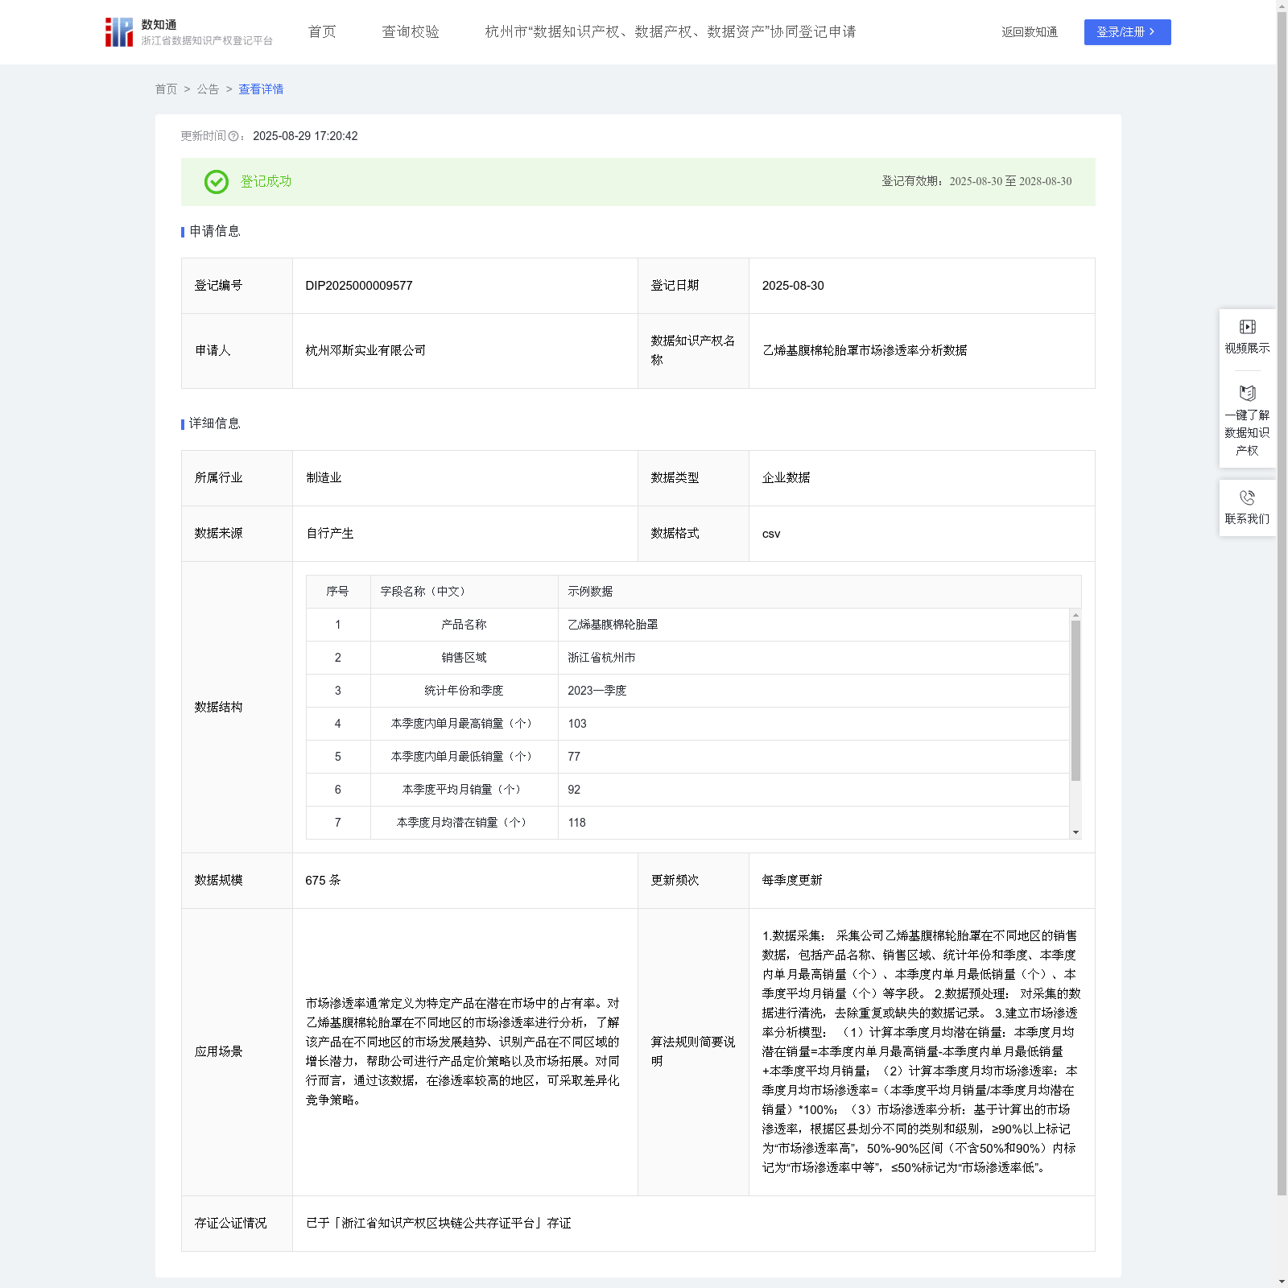Screen dimensions: 1288x1288
Task: Click 一键了解数据知识产权 book icon
Action: [1247, 394]
